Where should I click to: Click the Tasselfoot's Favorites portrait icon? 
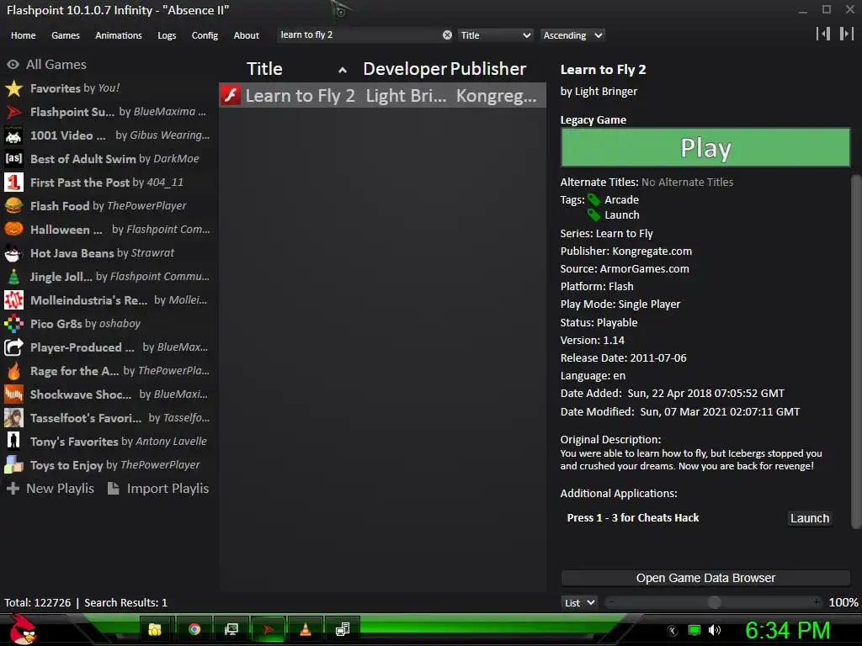pos(13,418)
